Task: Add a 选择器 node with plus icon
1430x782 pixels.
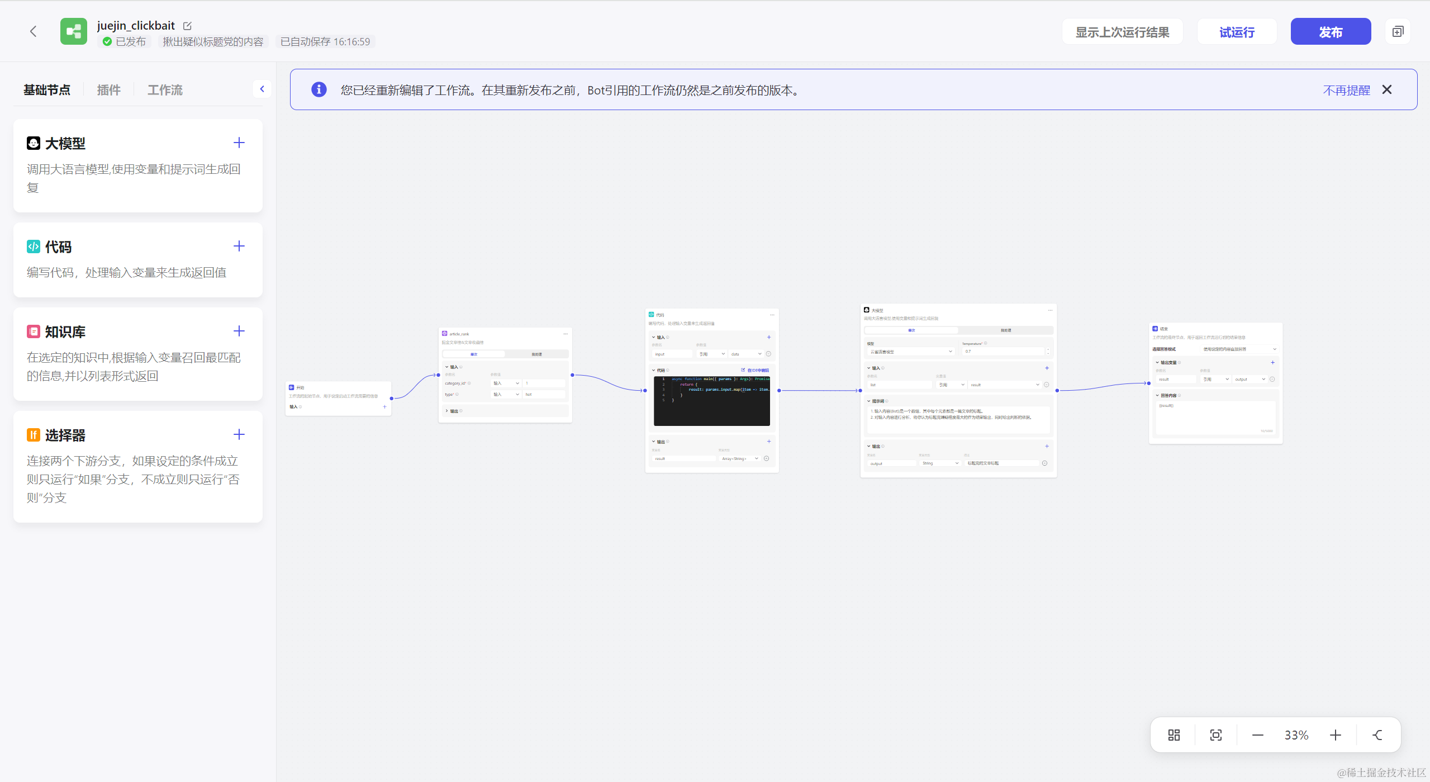Action: coord(239,435)
